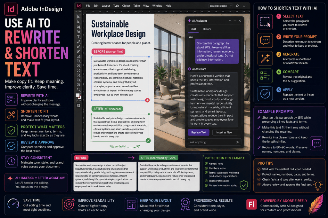Click the AI Assistant sparkle icon
The width and height of the screenshot is (328, 218).
(x=189, y=21)
